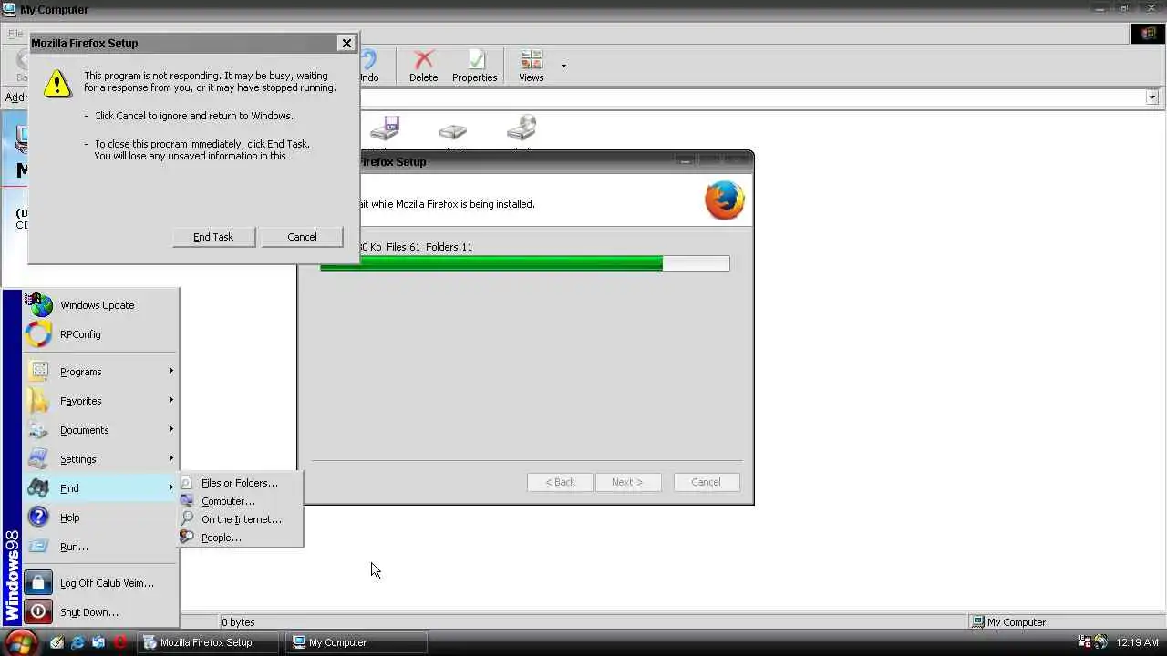Close the Mozilla Firefox Setup warning dialog
This screenshot has height=656, width=1167.
346,43
